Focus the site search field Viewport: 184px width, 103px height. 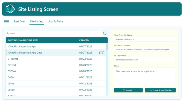click(54, 33)
